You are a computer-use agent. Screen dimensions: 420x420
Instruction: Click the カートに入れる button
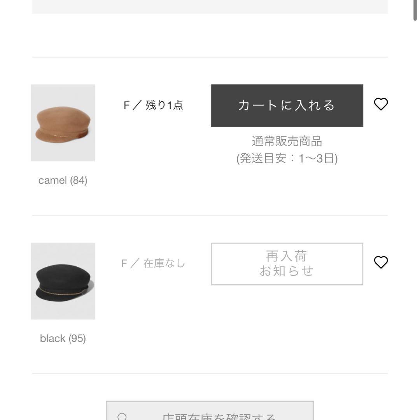click(287, 105)
